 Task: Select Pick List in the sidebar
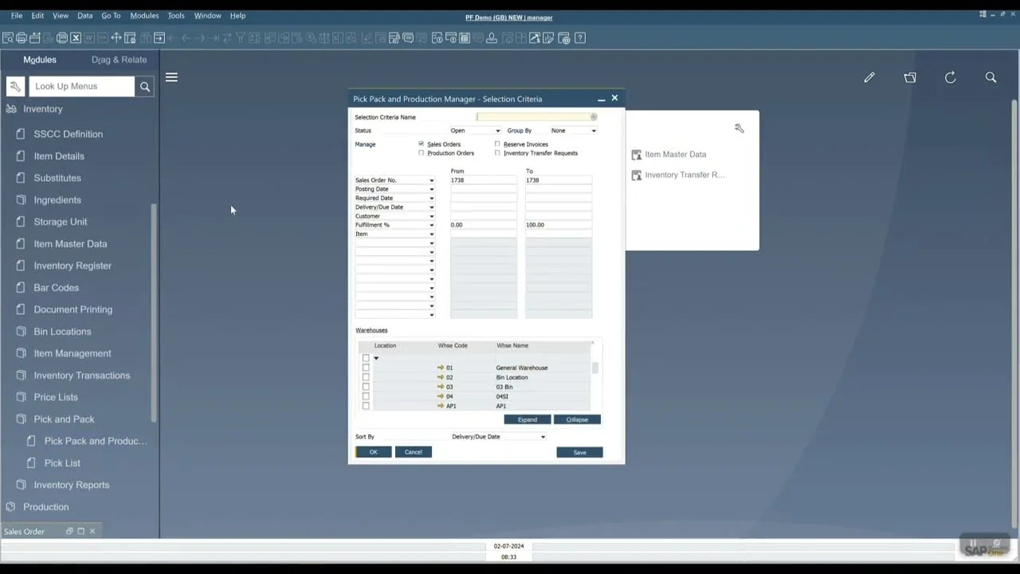click(x=62, y=463)
